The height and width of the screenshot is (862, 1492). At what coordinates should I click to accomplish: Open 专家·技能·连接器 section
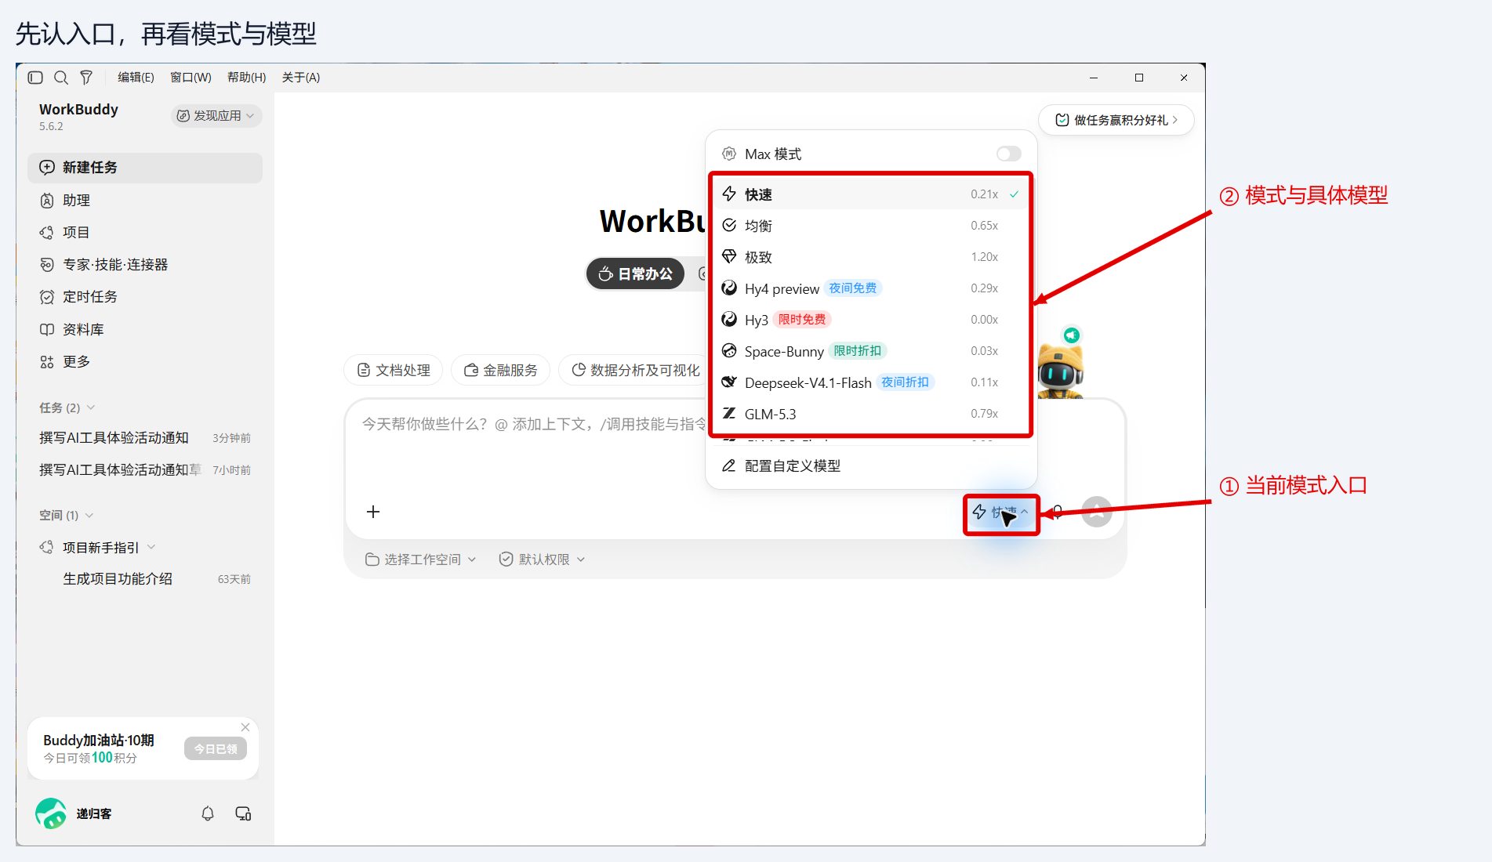pyautogui.click(x=145, y=265)
